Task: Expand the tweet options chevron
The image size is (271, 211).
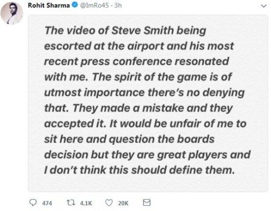Action: (264, 7)
